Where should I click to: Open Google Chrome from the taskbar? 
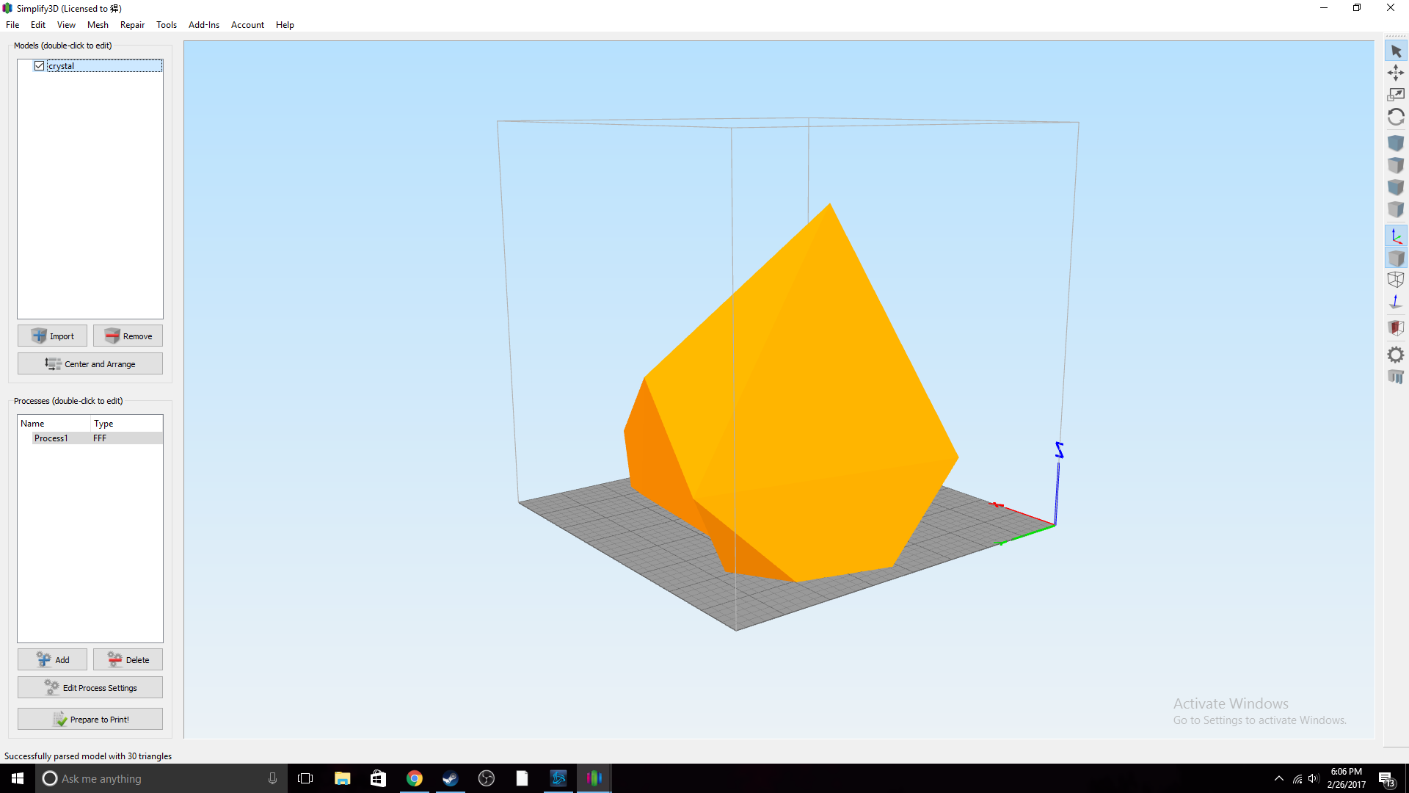pos(415,778)
